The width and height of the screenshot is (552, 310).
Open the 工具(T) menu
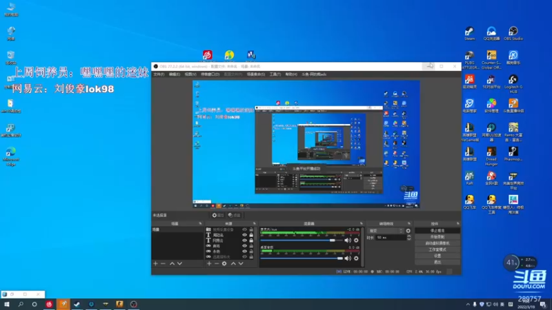[275, 74]
